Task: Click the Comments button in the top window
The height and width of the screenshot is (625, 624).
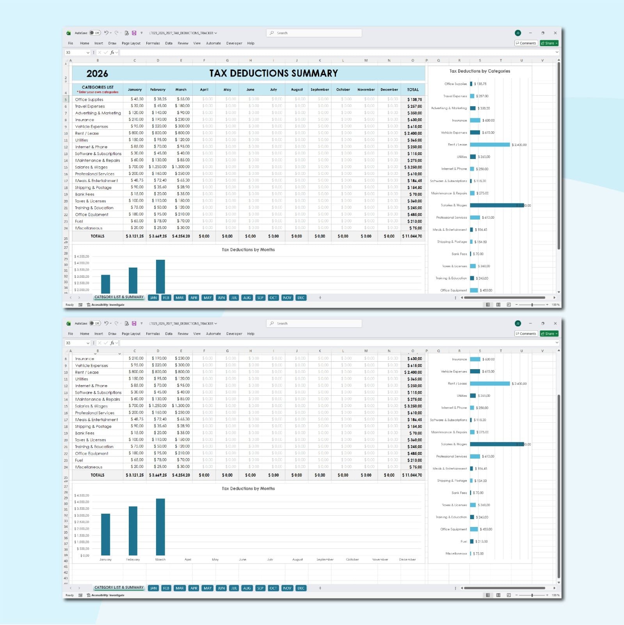Action: (526, 43)
